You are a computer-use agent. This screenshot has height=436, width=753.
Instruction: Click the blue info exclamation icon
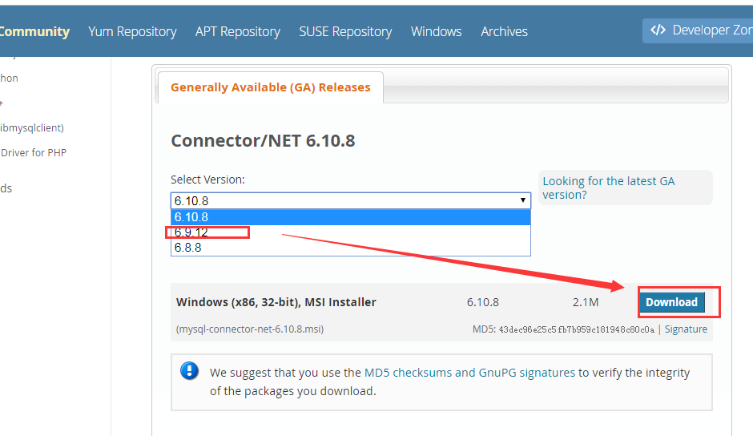tap(189, 370)
